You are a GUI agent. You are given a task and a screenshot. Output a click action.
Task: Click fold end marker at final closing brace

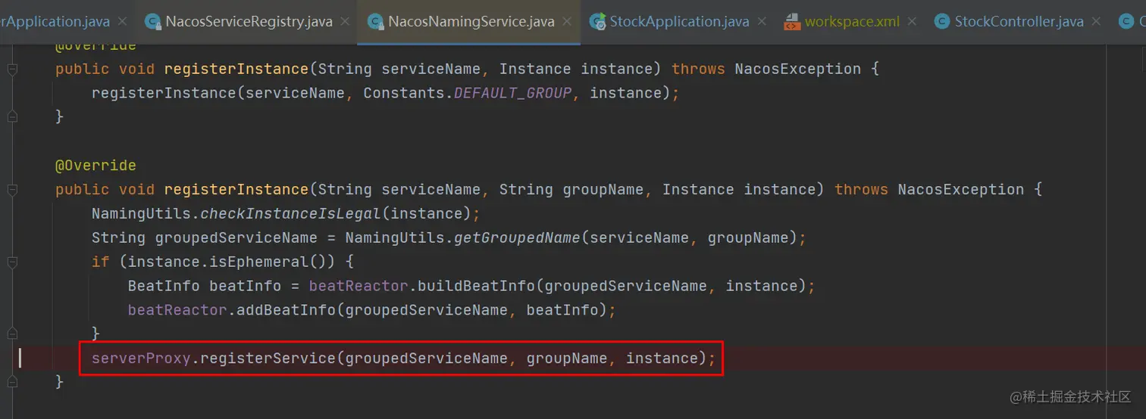[x=12, y=382]
